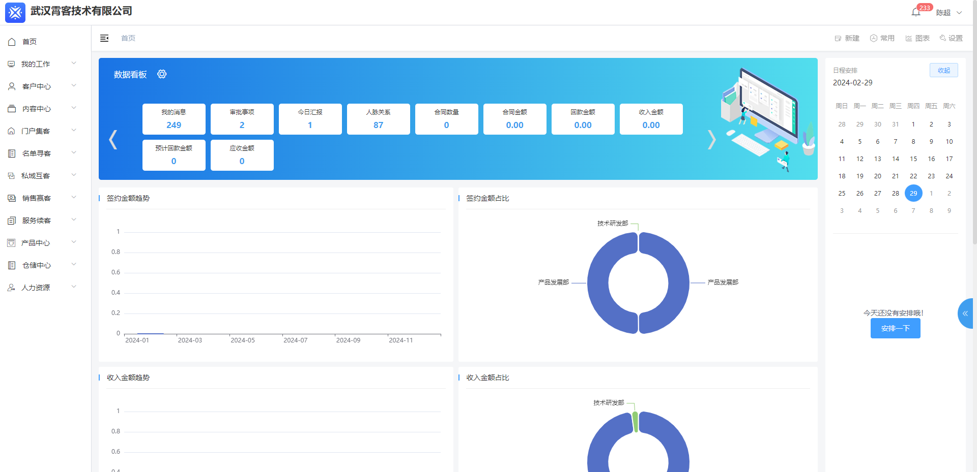Open 产品中心 menu item
This screenshot has height=472, width=977.
click(45, 243)
